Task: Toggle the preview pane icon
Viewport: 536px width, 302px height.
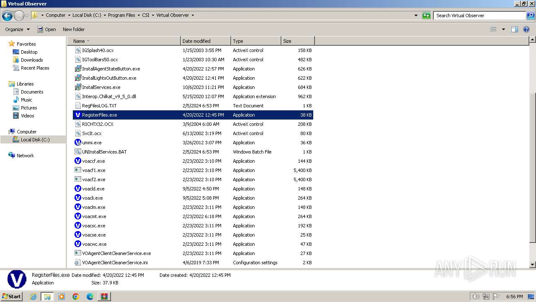Action: (x=515, y=29)
